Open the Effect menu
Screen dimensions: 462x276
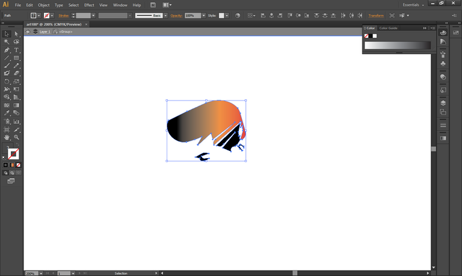(89, 5)
